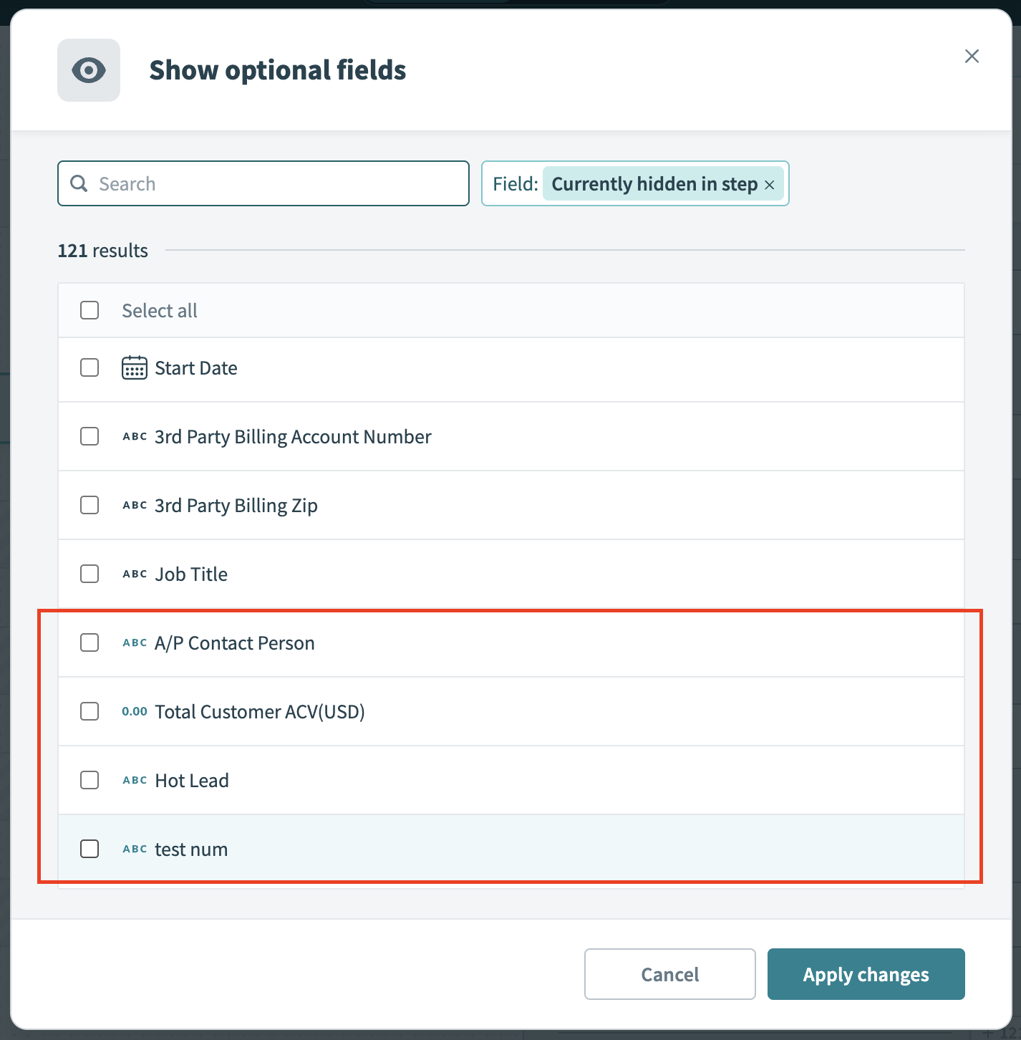Click the ABC icon next to 3rd Party Billing Zip
1021x1040 pixels.
point(135,505)
